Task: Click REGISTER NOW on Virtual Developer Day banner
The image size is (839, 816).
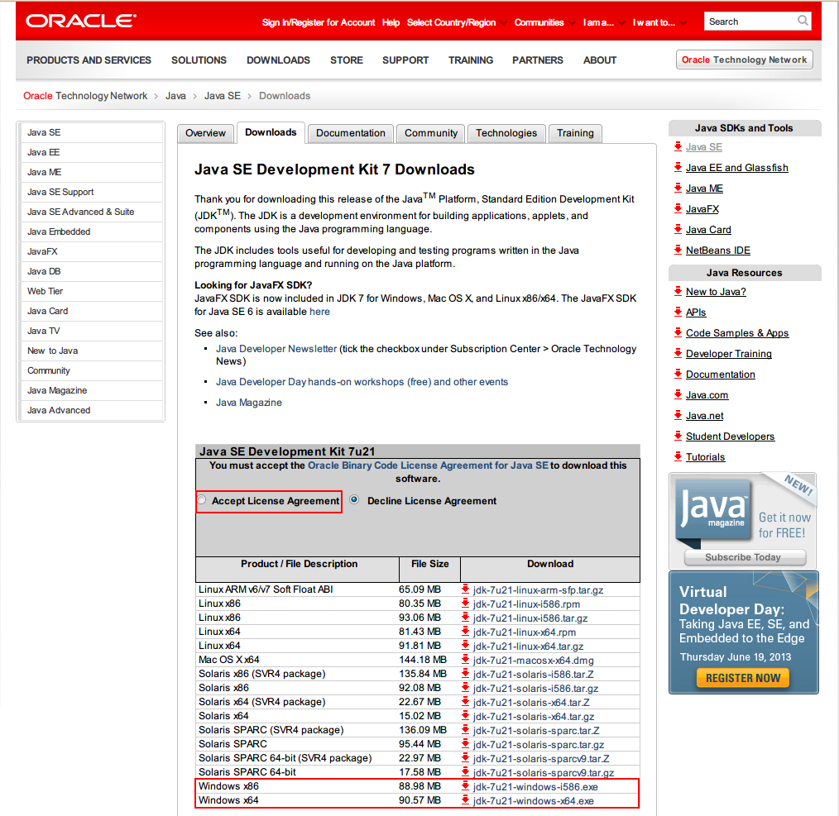Action: (x=743, y=678)
